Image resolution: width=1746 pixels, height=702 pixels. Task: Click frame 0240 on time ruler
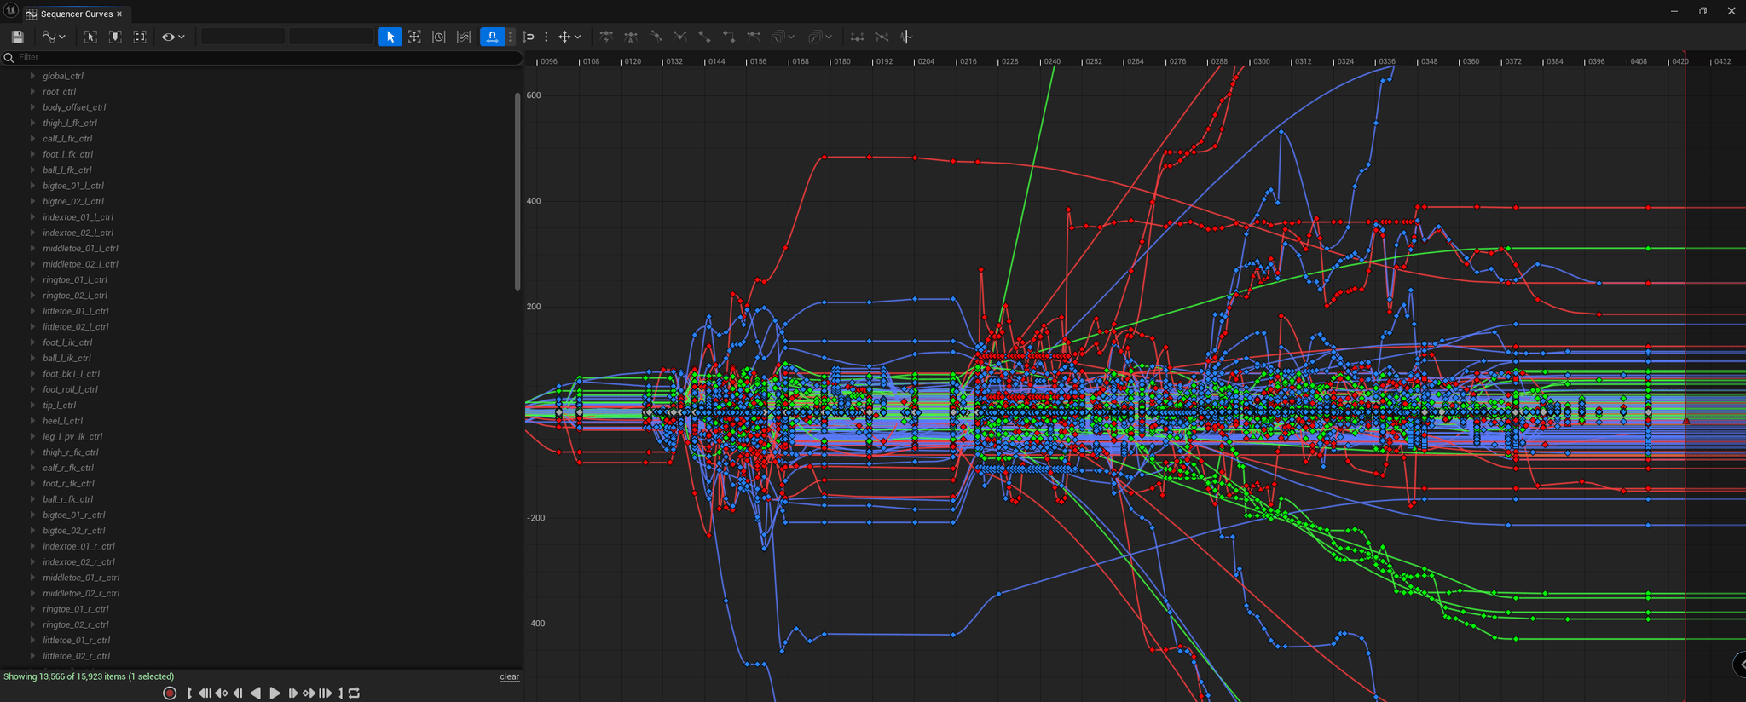[1052, 61]
